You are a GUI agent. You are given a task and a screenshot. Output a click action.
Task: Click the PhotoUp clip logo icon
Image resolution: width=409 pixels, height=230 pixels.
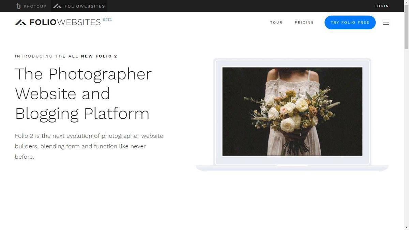(x=18, y=6)
